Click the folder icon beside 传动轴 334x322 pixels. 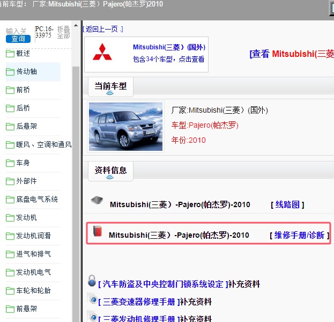(10, 72)
